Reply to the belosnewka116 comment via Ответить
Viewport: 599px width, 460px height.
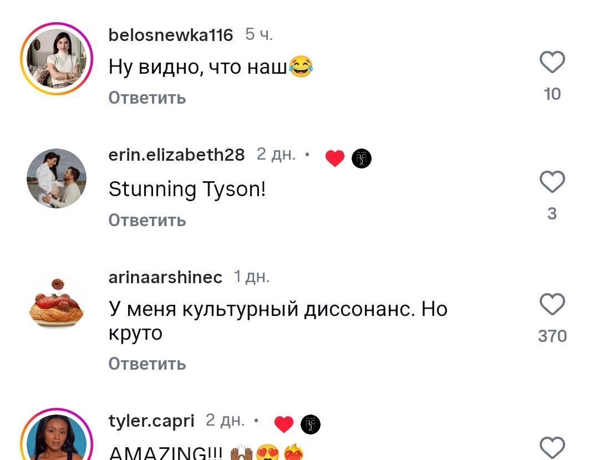(147, 98)
